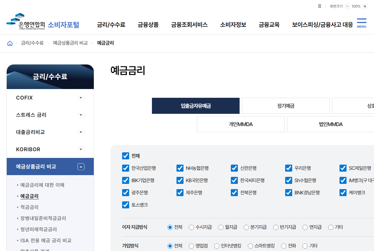Image resolution: width=374 pixels, height=251 pixels.
Task: Increase screen size with plus button
Action: [365, 6]
